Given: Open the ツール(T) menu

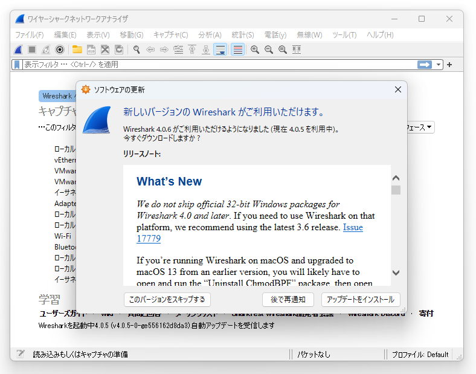Looking at the screenshot, I should tap(344, 35).
